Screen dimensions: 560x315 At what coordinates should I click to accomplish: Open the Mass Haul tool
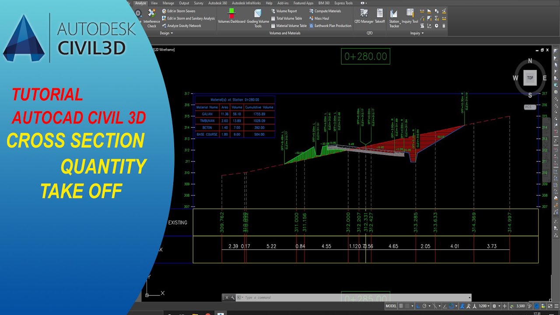(x=319, y=18)
